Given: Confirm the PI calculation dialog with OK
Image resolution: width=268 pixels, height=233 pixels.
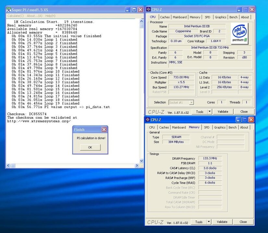Looking at the screenshot, I should [90, 147].
